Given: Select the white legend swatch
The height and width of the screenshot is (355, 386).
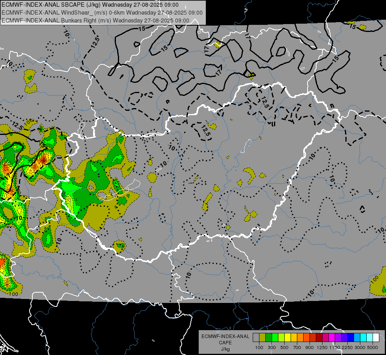Looking at the screenshot, I should [376, 338].
